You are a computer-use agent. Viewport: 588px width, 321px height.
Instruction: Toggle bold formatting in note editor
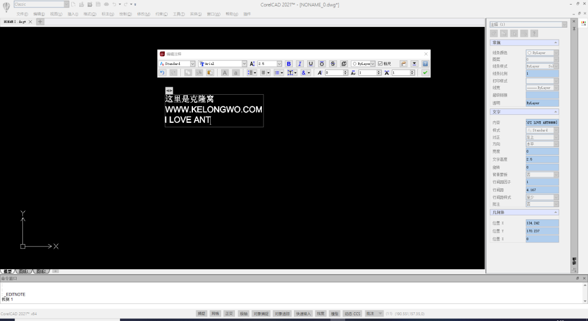tap(289, 64)
